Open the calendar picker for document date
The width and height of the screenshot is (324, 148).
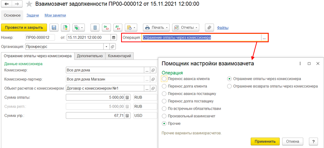coord(114,37)
